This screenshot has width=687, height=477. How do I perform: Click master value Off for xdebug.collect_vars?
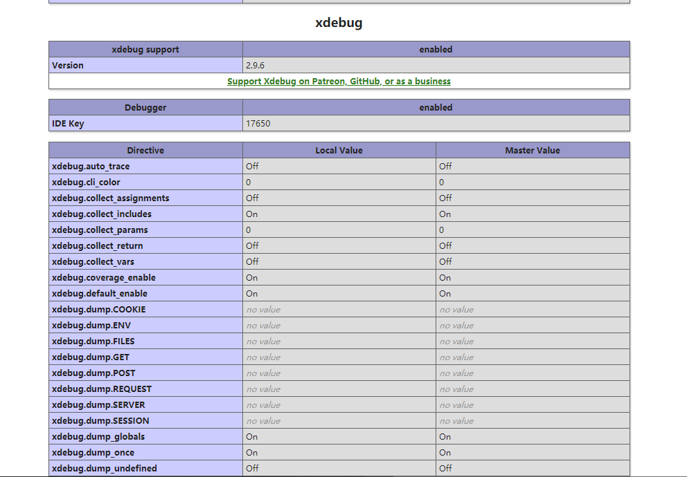(445, 262)
